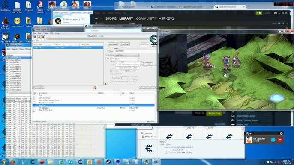Activate the Stats entry checkbox
This screenshot has height=165, width=294.
tap(34, 95)
